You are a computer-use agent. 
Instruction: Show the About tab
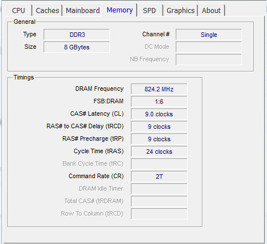point(211,11)
